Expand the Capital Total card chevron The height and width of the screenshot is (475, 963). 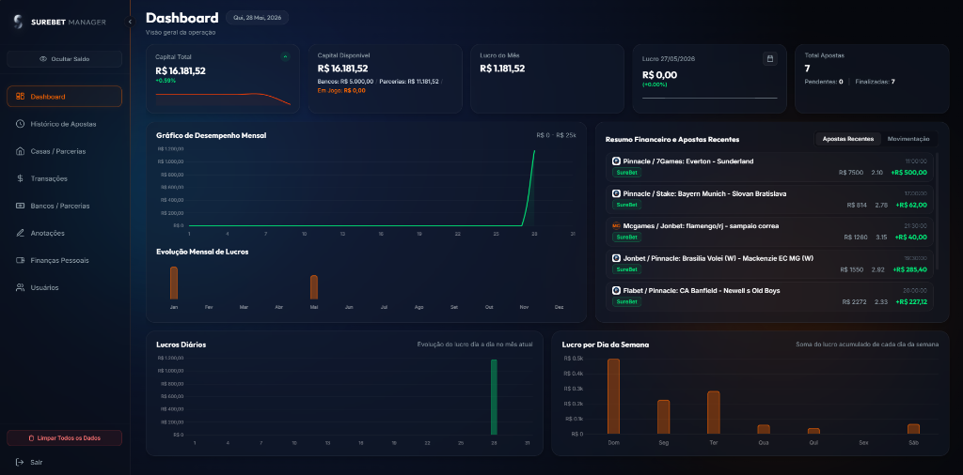coord(285,56)
